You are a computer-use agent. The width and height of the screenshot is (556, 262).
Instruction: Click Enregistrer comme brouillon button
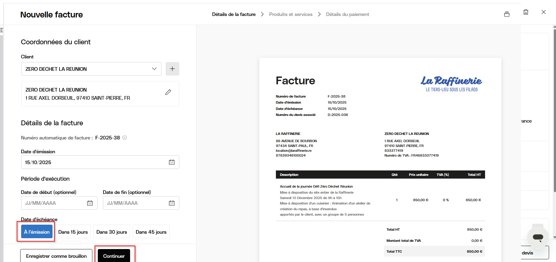coord(56,256)
